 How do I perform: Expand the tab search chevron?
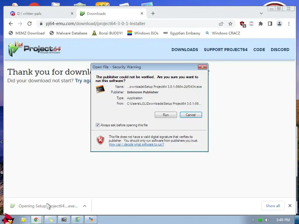point(261,13)
